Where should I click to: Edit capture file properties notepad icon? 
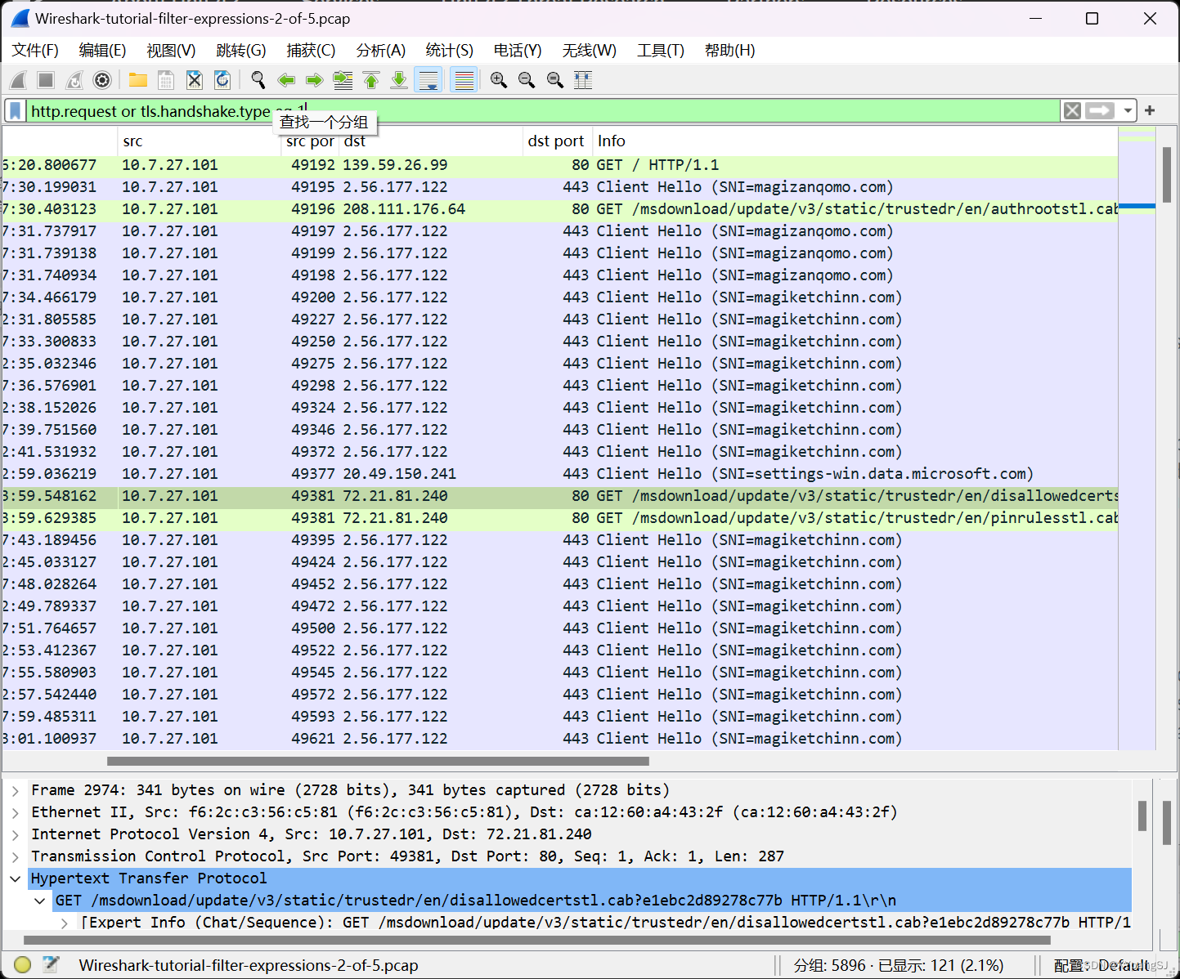pos(51,965)
